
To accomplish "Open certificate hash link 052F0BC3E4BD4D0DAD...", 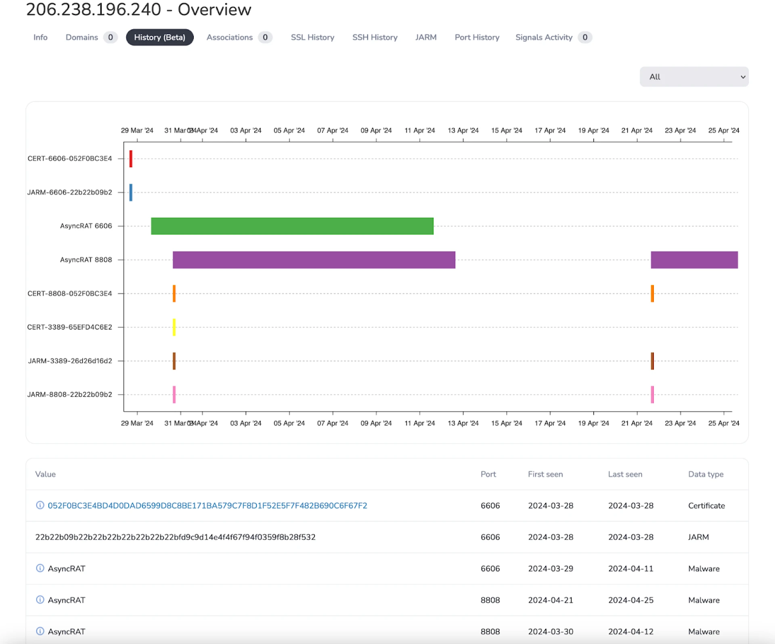I will pyautogui.click(x=207, y=506).
